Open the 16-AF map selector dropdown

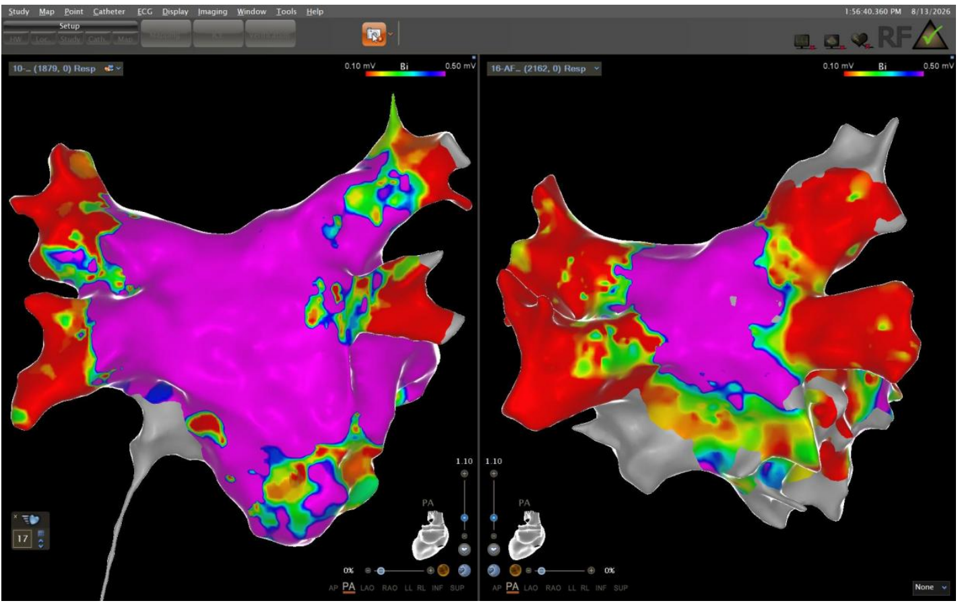(545, 69)
